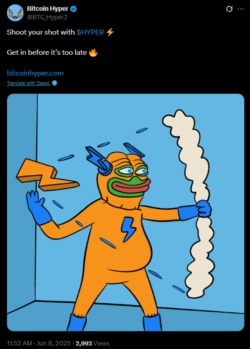
Task: Click the Bitcoin Hyper display name
Action: point(47,9)
